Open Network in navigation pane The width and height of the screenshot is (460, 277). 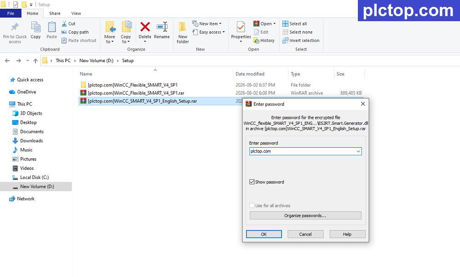coord(22,199)
